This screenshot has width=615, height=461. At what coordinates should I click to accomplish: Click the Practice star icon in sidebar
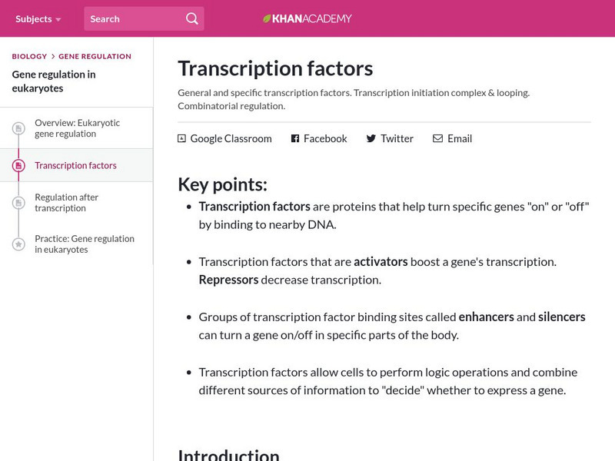click(18, 244)
